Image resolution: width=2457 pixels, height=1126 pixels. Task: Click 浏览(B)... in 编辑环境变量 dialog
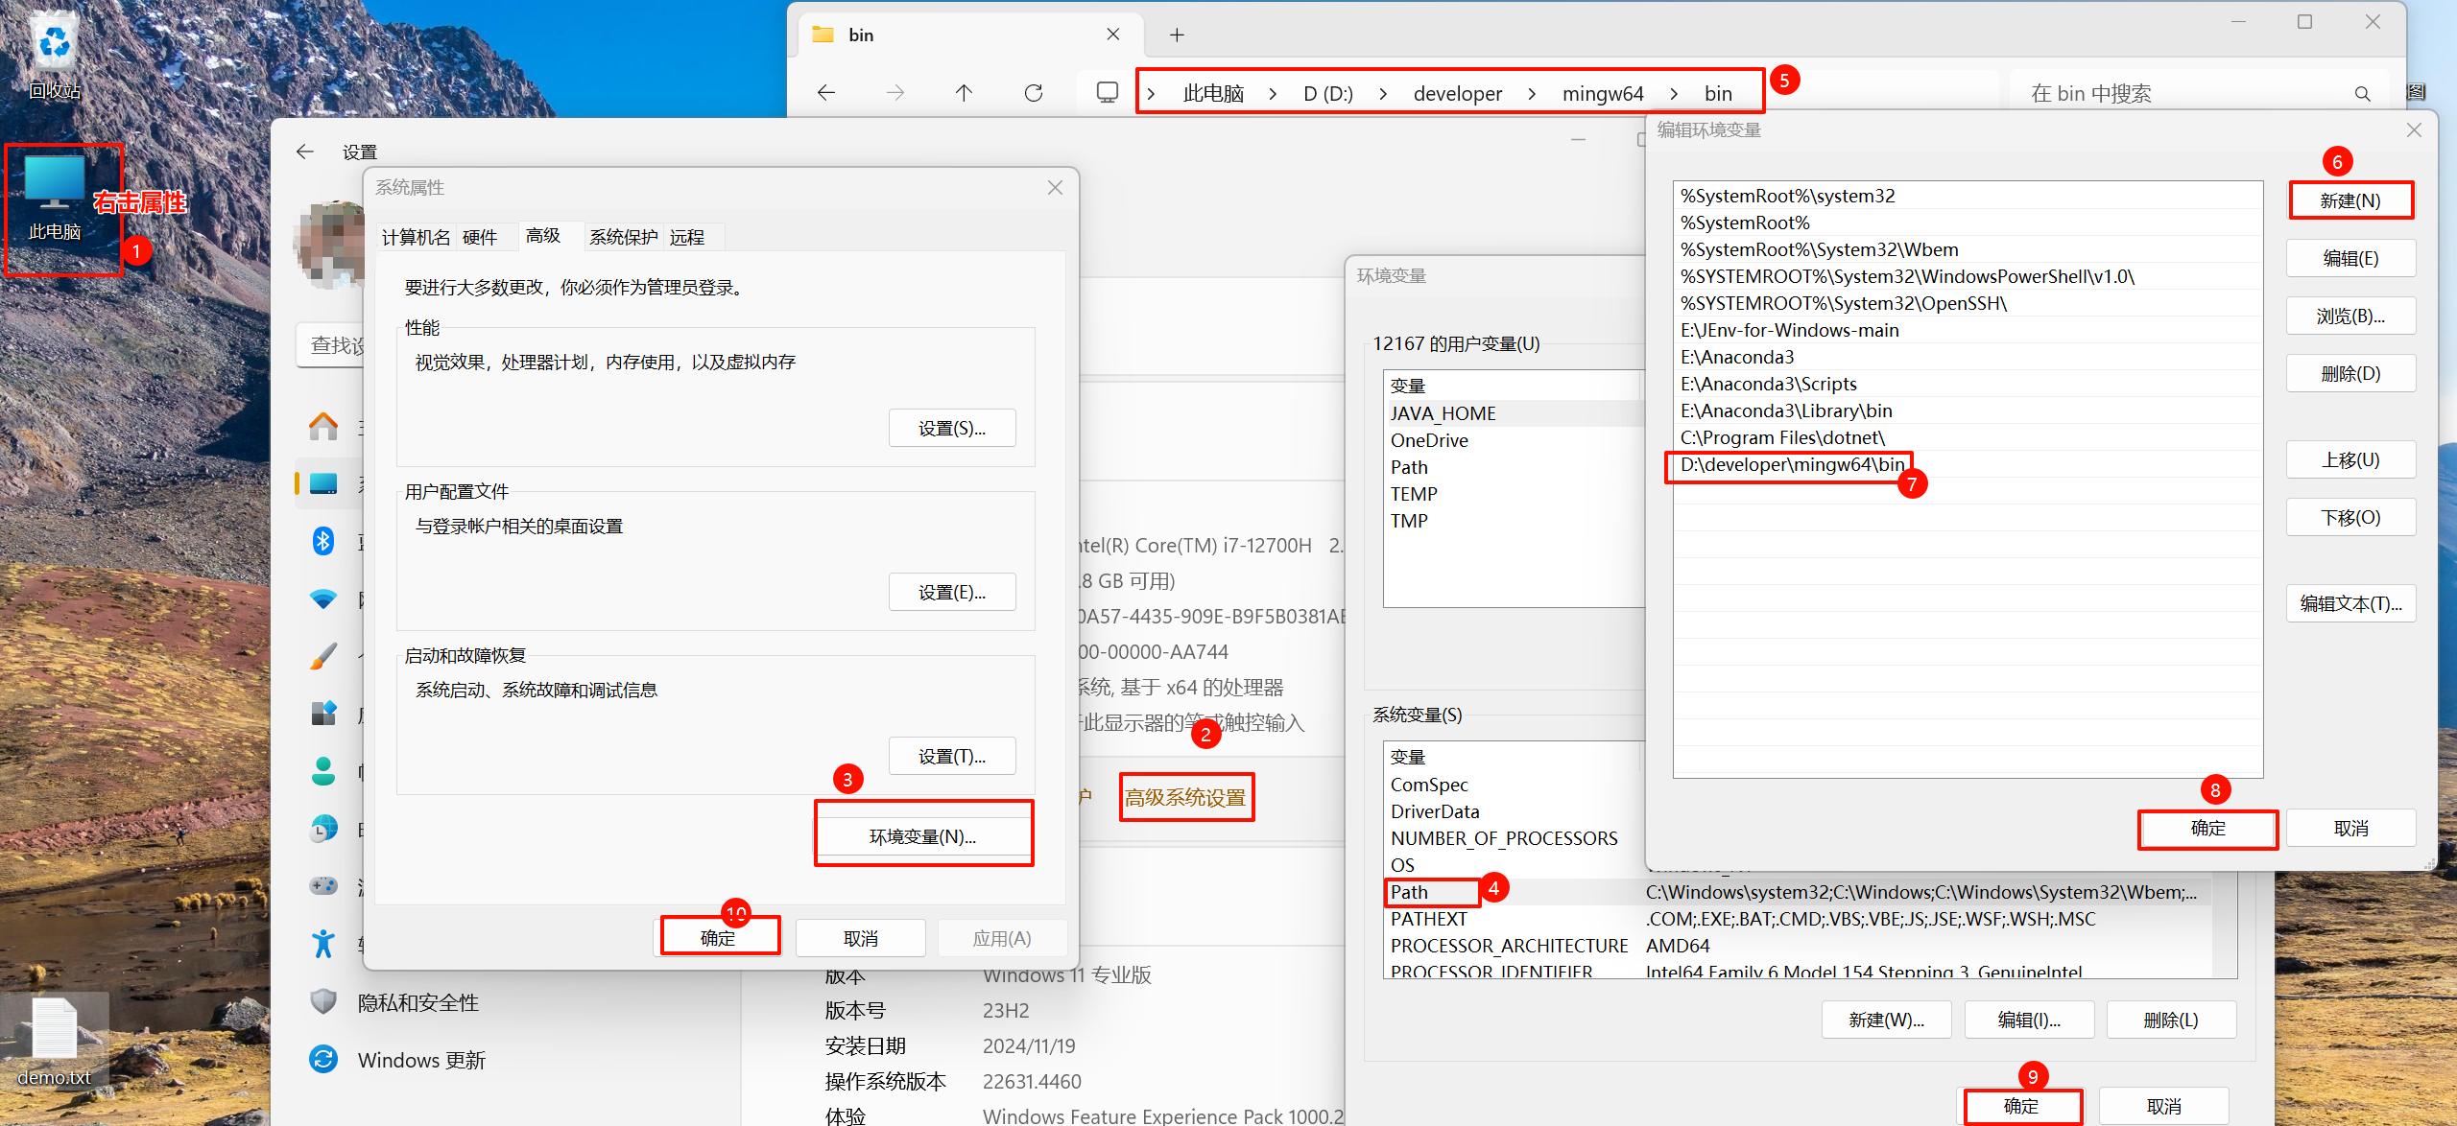tap(2350, 316)
